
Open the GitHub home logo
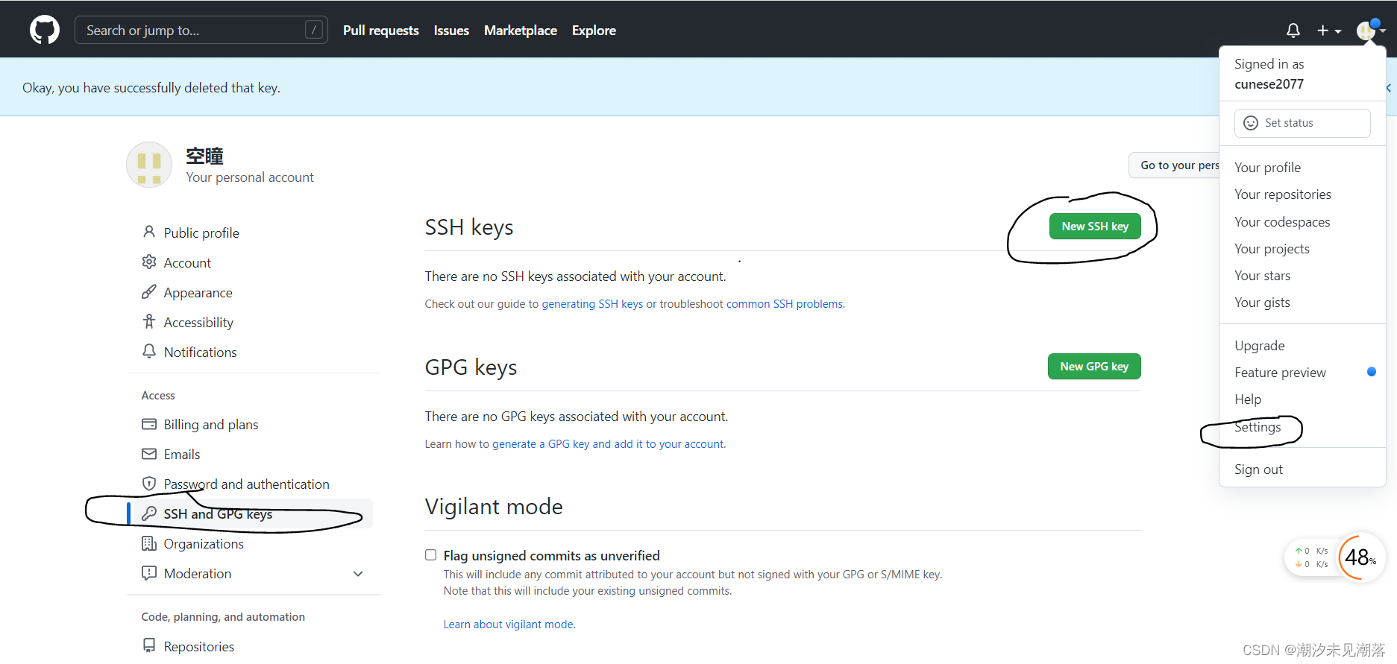[45, 31]
